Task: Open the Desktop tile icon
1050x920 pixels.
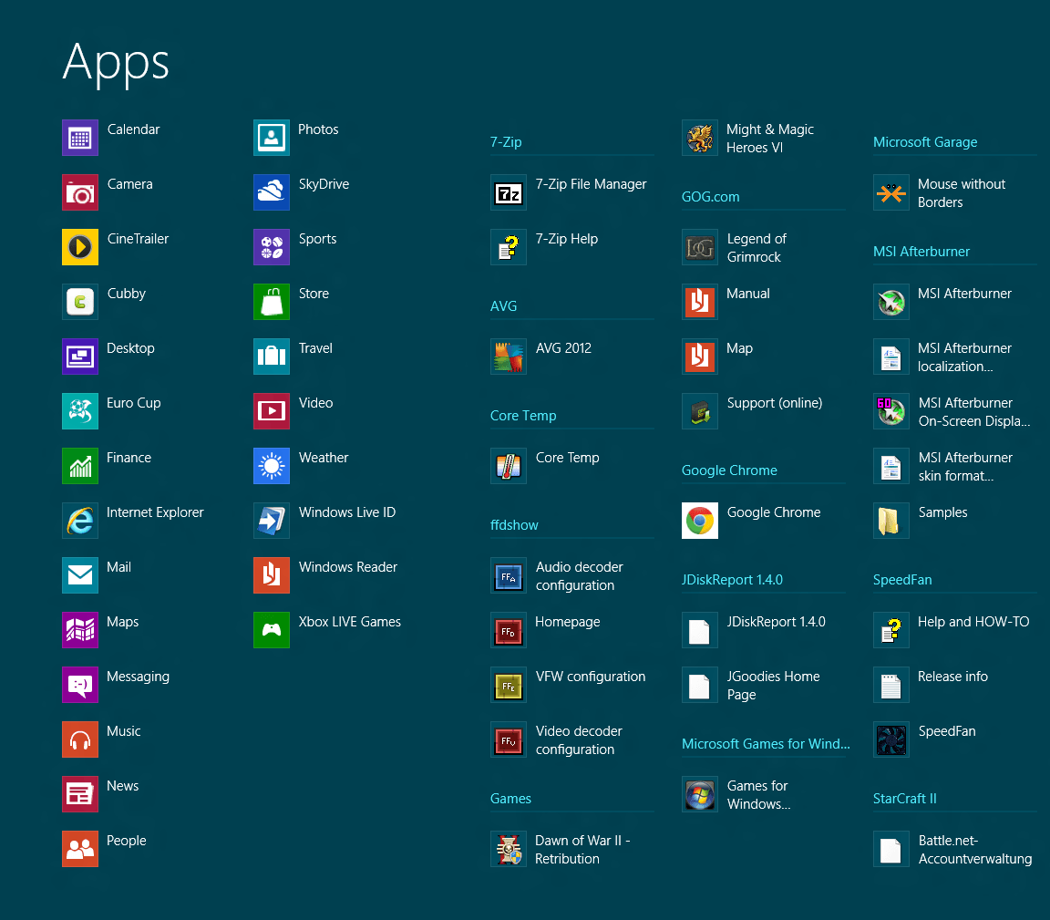Action: point(80,357)
